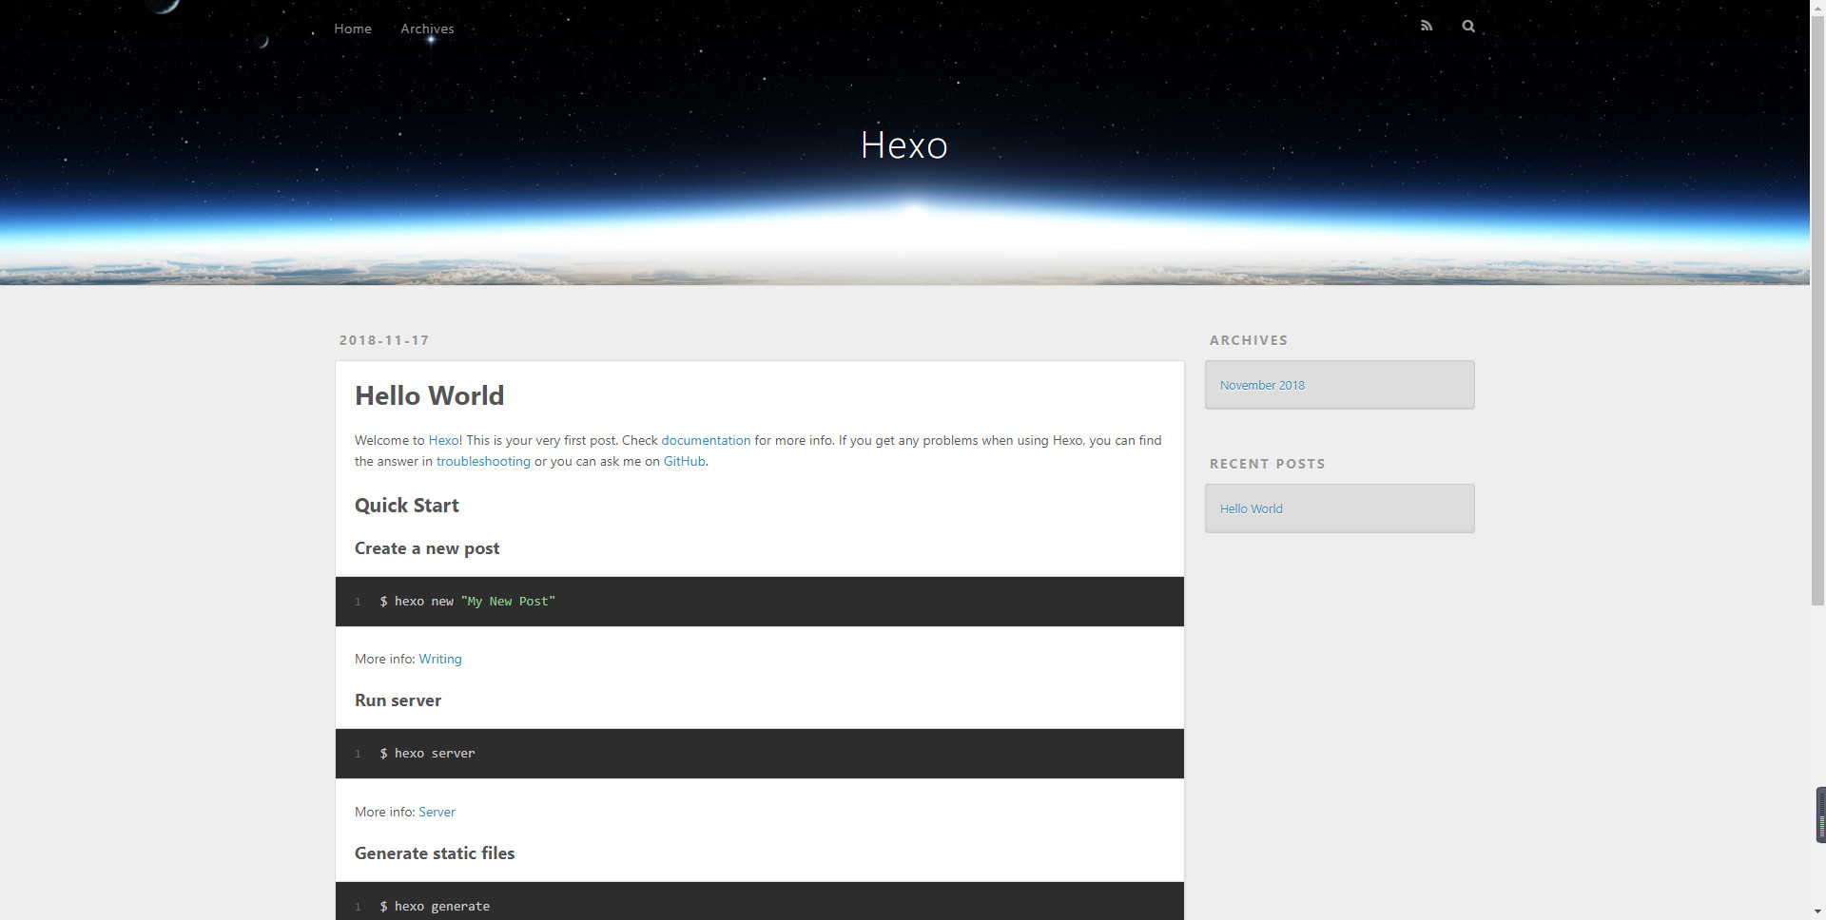The height and width of the screenshot is (920, 1826).
Task: Follow the GitHub link
Action: tap(684, 461)
